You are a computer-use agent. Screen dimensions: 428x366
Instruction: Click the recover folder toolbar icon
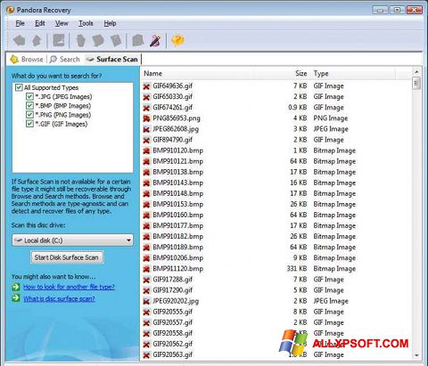(138, 40)
